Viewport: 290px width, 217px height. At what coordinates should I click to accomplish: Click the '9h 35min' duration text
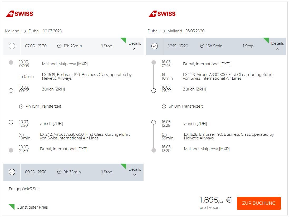pos(72,172)
